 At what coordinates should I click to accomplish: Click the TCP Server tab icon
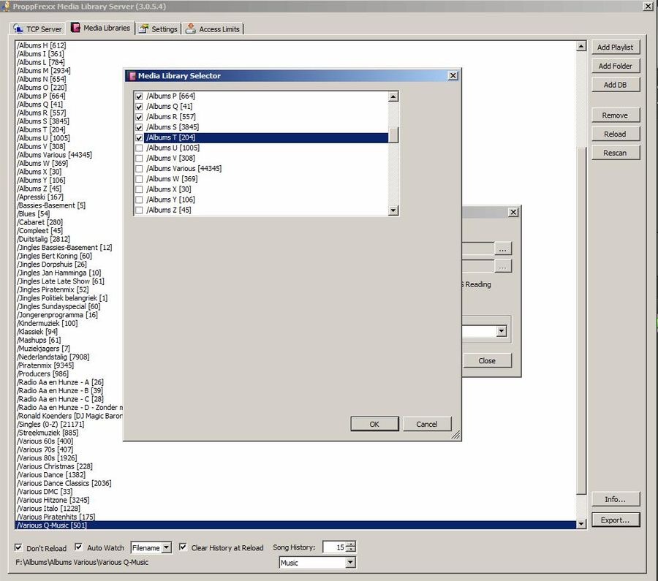[18, 29]
